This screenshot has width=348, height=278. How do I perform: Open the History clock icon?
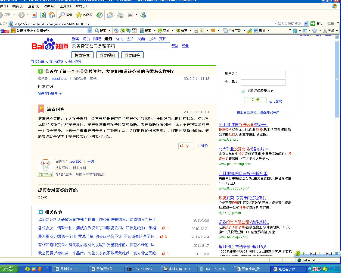click(100, 15)
